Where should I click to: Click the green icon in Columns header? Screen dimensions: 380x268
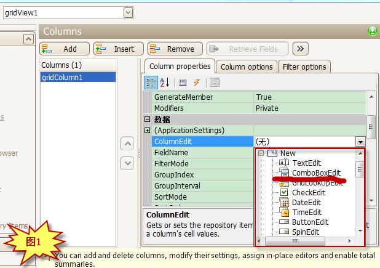coord(372,31)
